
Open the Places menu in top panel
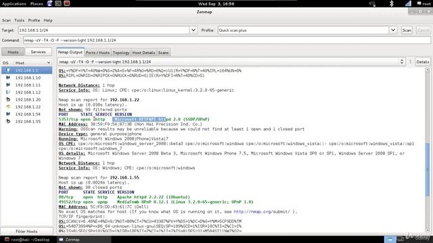coord(37,3)
